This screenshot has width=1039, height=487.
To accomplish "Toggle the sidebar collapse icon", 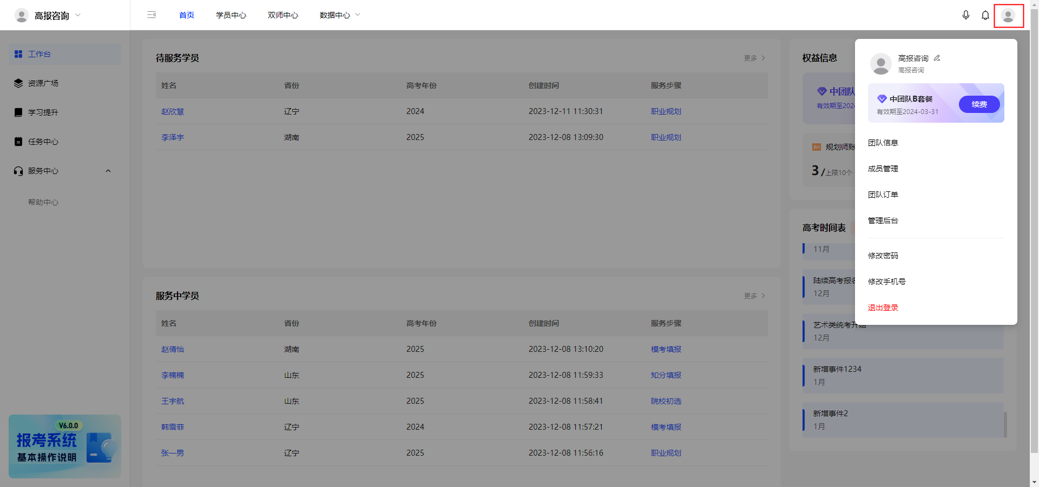I will coord(152,15).
